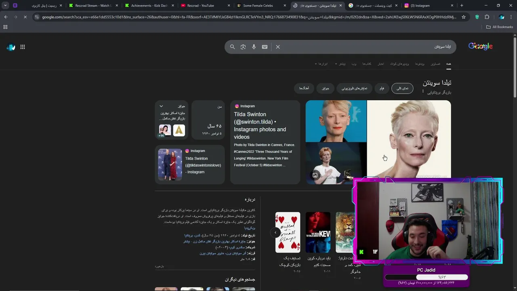The width and height of the screenshot is (517, 291).
Task: Click the image gallery icon on the photo
Action: (315, 175)
